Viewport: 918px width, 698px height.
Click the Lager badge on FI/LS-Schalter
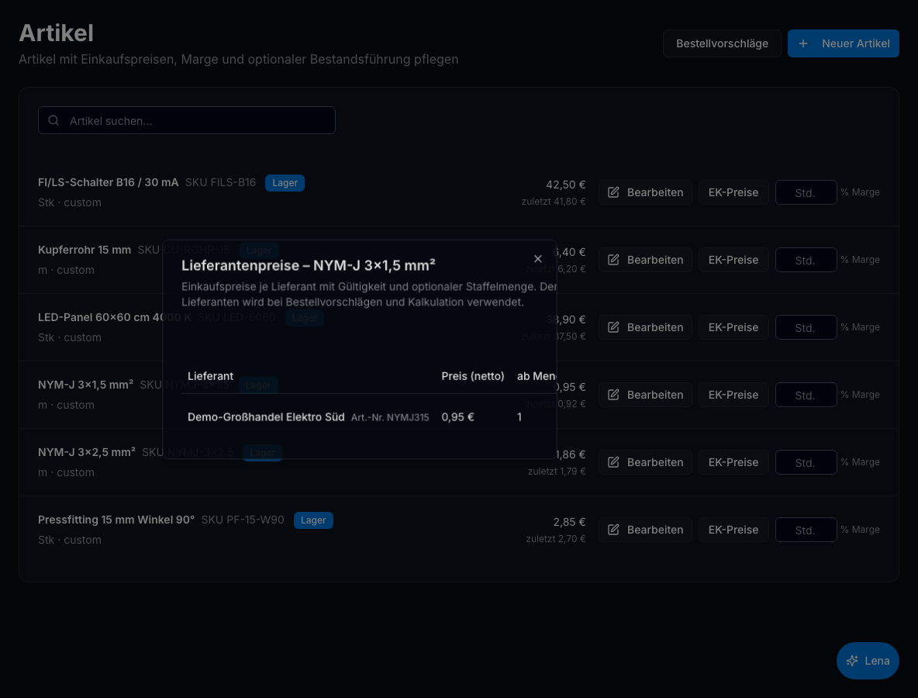pyautogui.click(x=285, y=183)
